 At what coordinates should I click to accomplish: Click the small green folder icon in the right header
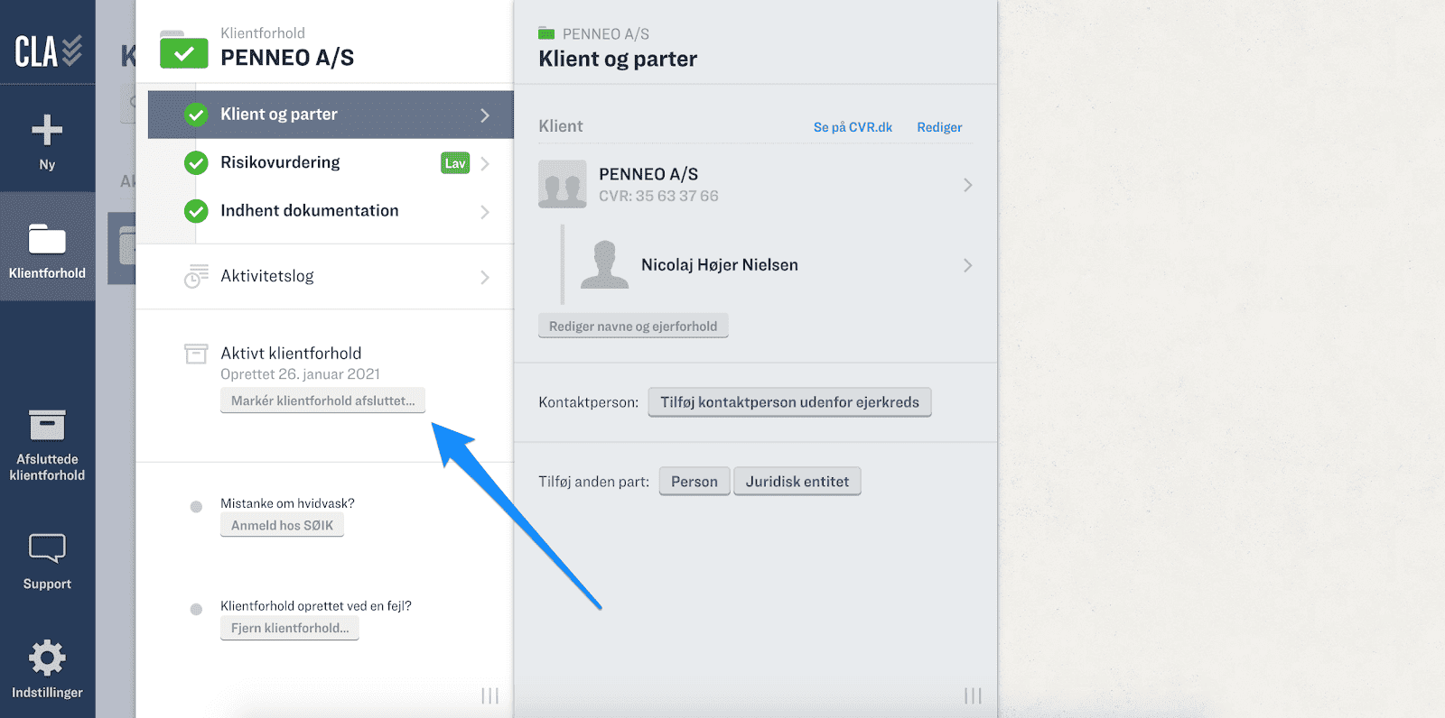coord(546,33)
